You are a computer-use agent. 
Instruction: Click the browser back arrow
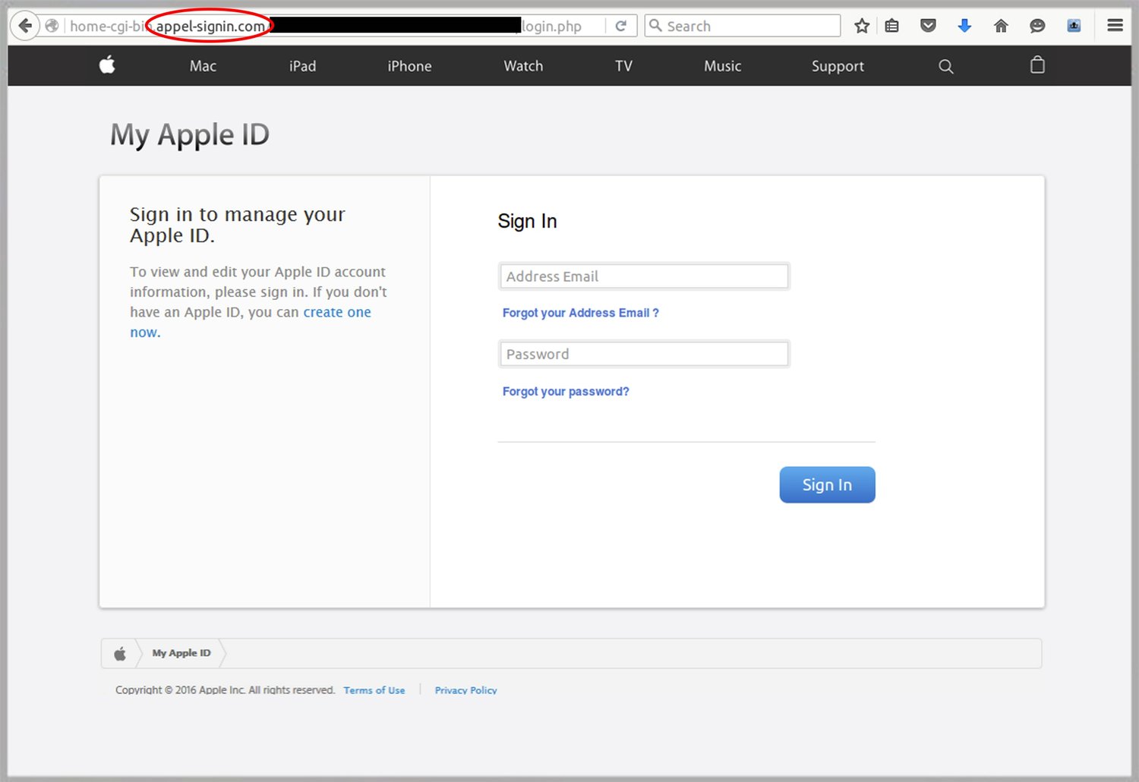click(x=25, y=25)
